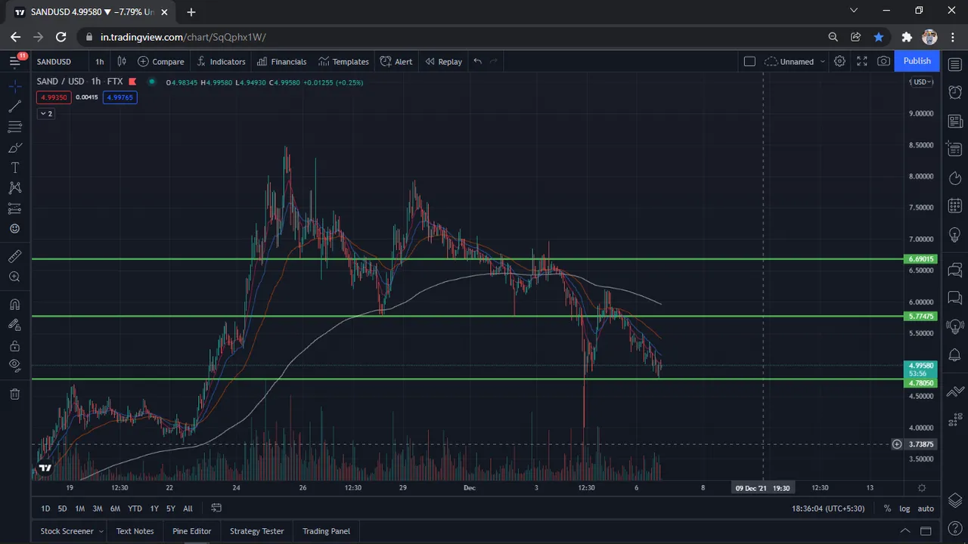The height and width of the screenshot is (544, 968).
Task: Remove drawings with trash icon
Action: coord(14,394)
